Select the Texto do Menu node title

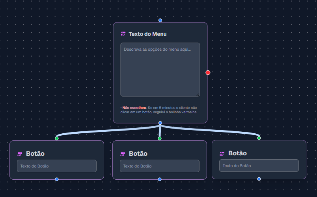click(147, 34)
